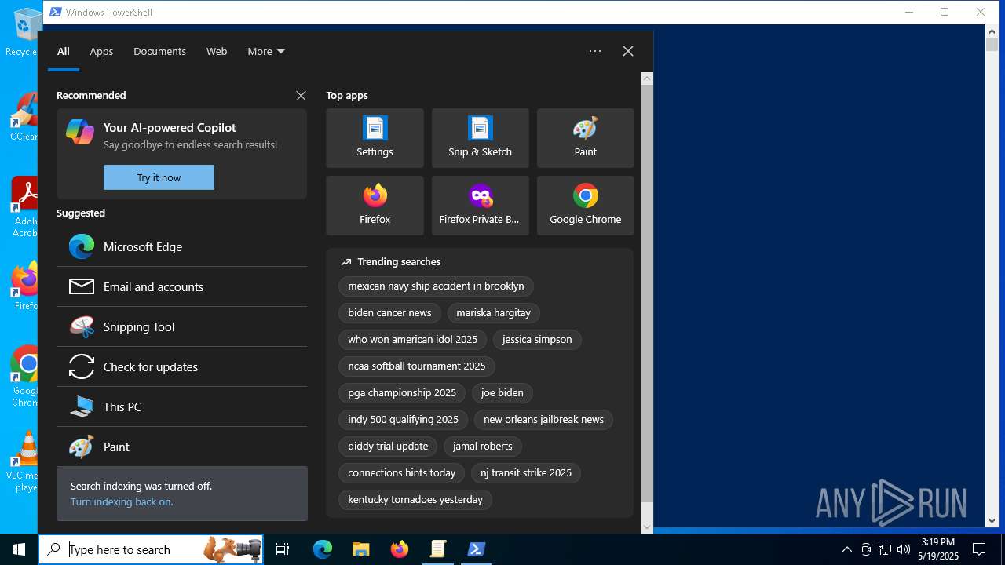The height and width of the screenshot is (565, 1005).
Task: Select jamal roberts trending search
Action: (482, 447)
